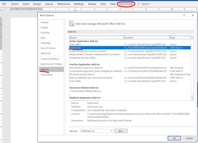Viewport: 198px width, 143px height.
Task: Click the add-ins list scrollbar down arrow
Action: click(x=193, y=99)
